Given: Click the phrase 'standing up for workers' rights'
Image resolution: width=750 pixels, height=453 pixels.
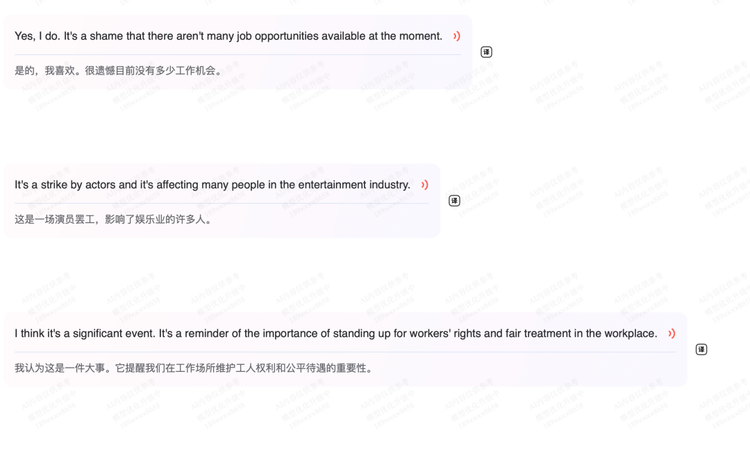Looking at the screenshot, I should [406, 333].
